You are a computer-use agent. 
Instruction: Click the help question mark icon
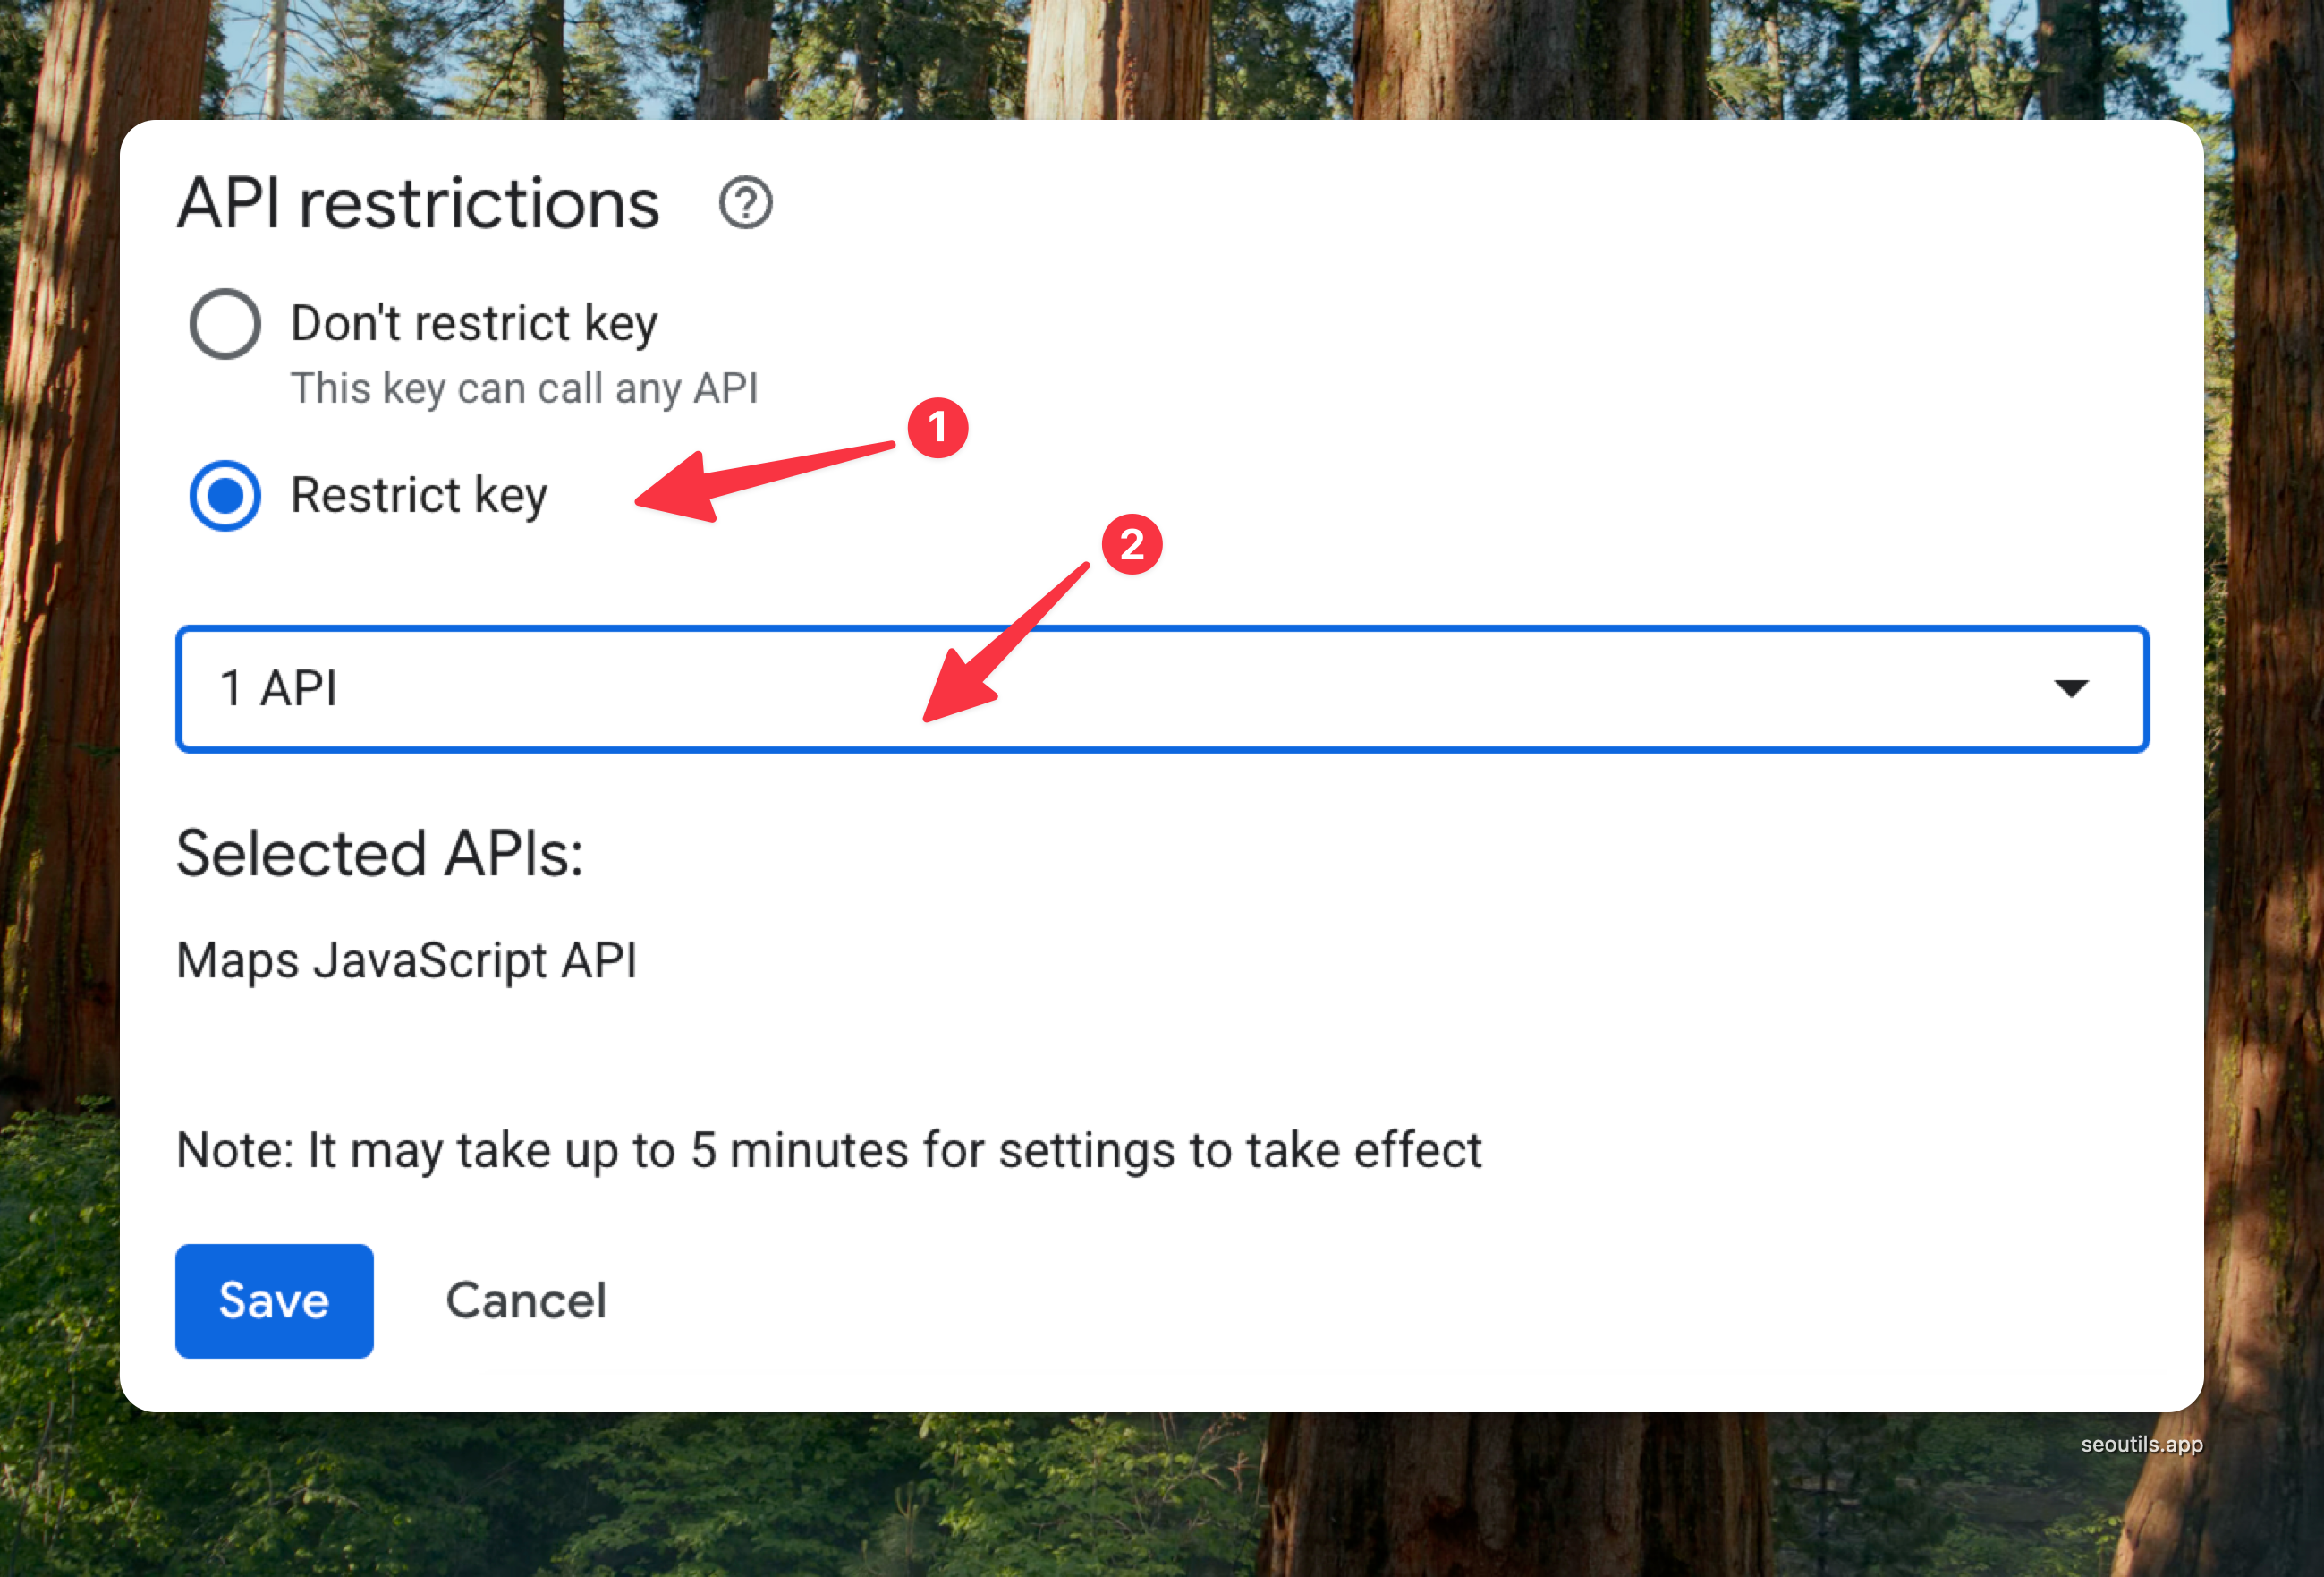(745, 203)
